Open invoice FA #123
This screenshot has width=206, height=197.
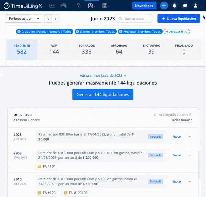47,193
